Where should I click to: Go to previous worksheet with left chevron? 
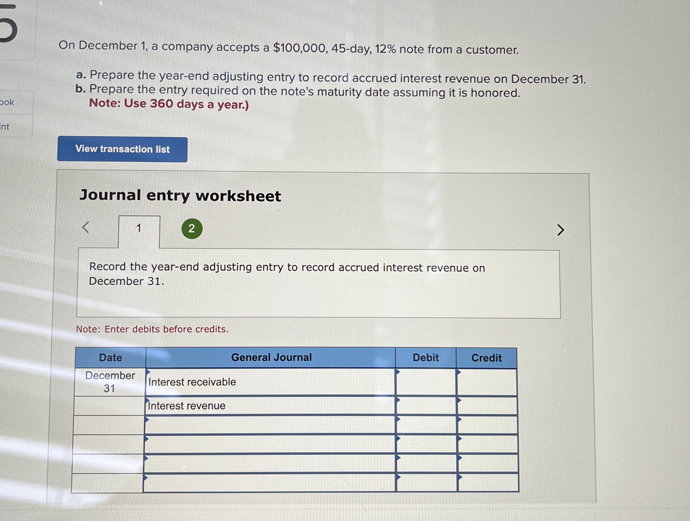point(86,227)
